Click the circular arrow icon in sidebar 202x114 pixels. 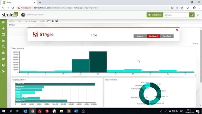click(3, 65)
